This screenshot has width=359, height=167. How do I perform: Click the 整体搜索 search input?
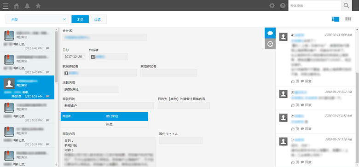pyautogui.click(x=314, y=6)
